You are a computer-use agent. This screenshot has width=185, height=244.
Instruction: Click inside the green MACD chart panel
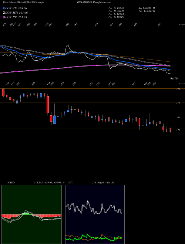coord(31,214)
